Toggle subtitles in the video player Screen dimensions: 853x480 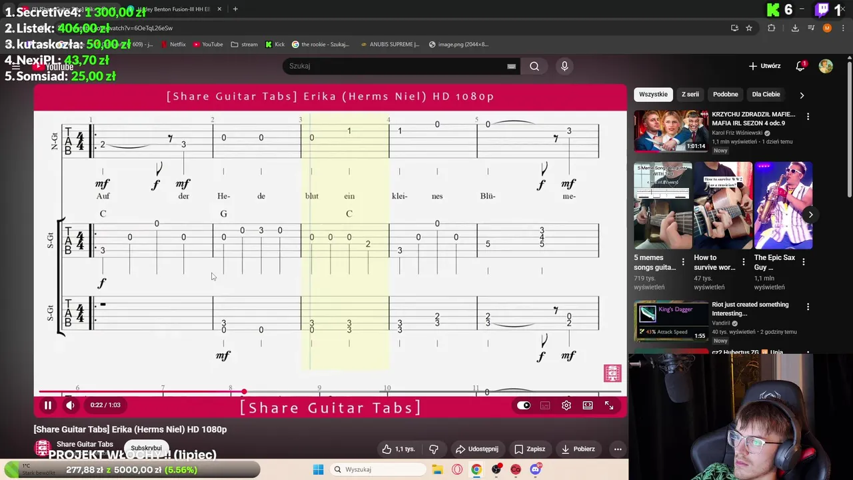pos(545,405)
